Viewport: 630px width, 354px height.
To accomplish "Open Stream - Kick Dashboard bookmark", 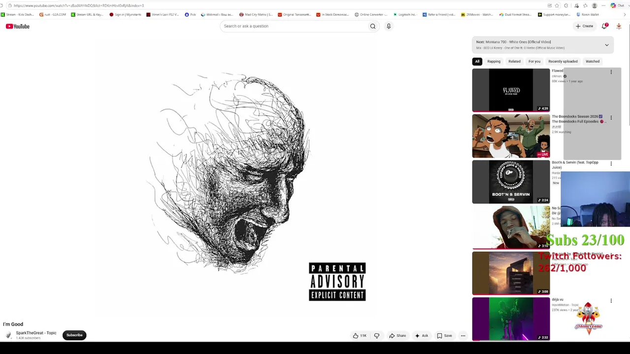I will tap(18, 15).
